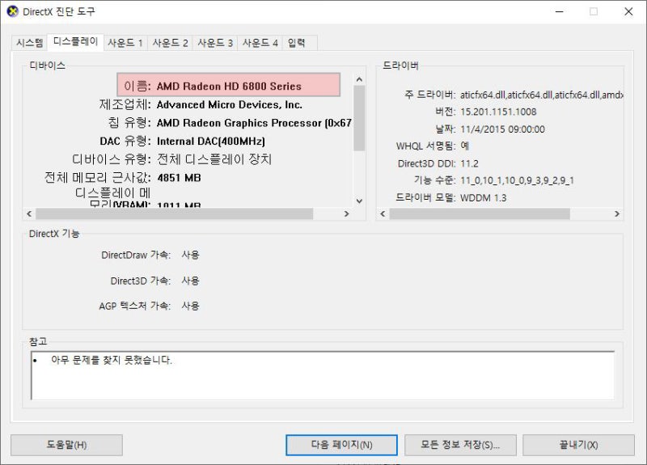This screenshot has width=647, height=465.
Task: Open the 사운드 3 tab
Action: pos(215,43)
